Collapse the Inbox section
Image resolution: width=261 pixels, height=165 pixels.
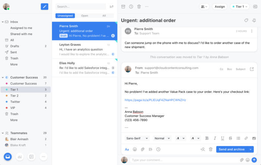click(3, 22)
